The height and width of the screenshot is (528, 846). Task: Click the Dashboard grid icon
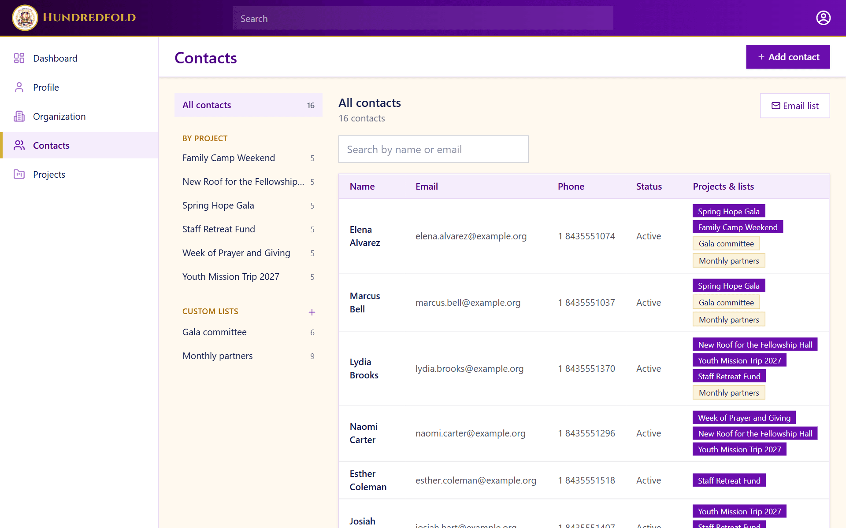(19, 58)
